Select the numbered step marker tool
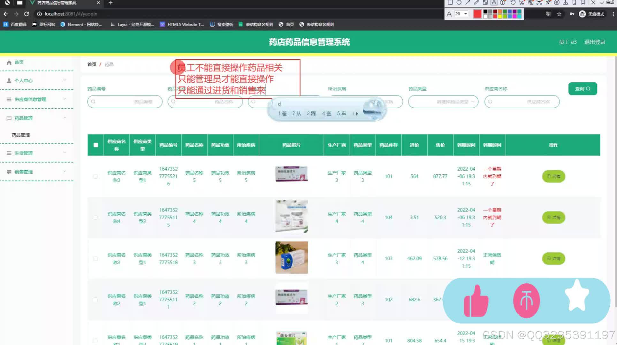The width and height of the screenshot is (617, 345). coord(503,2)
